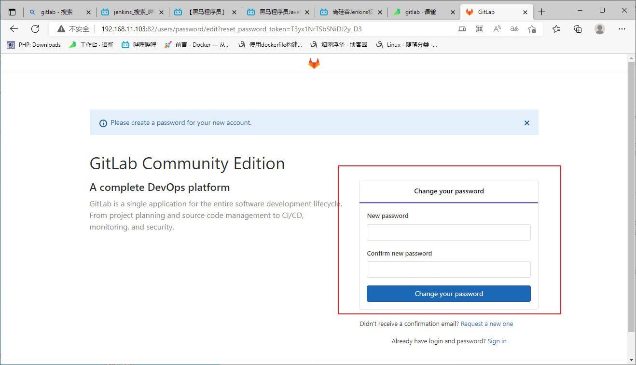
Task: Open the 工作台 · 语雀 bookmark
Action: [x=91, y=45]
